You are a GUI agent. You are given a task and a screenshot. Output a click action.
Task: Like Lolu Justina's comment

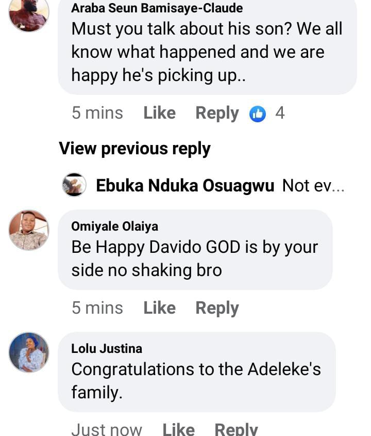(x=178, y=429)
